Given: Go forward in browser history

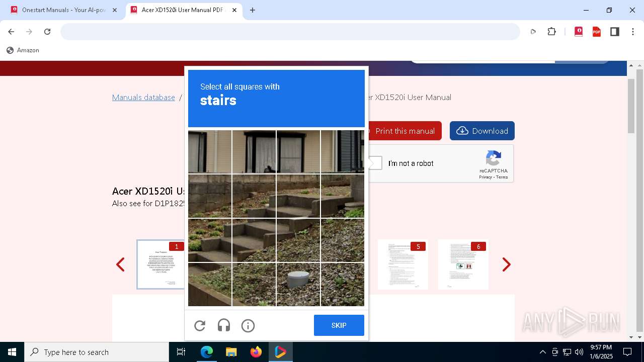Looking at the screenshot, I should point(29,32).
